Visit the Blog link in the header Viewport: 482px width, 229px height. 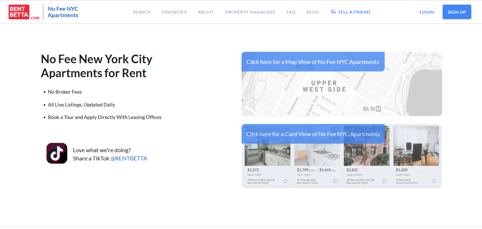[313, 12]
